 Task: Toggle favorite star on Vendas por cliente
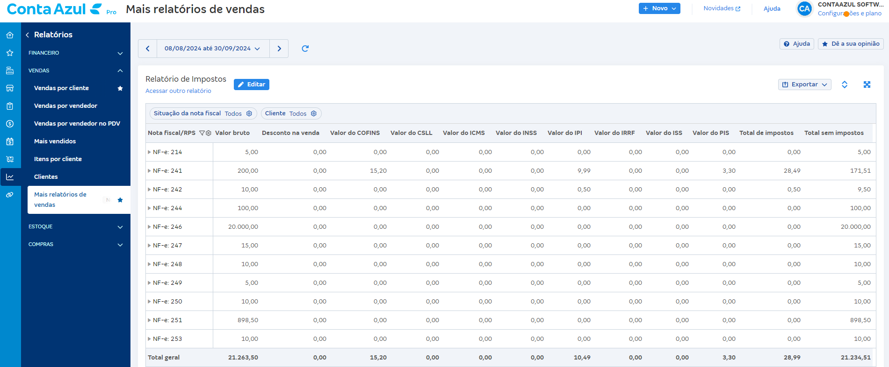click(120, 88)
